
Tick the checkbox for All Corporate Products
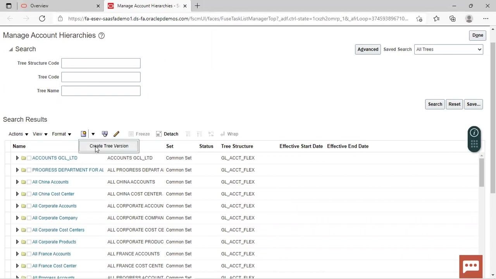click(x=29, y=242)
